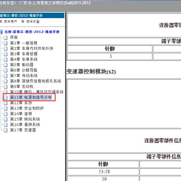Open 第17章 变速器
Screen dimensions: 181x181
[23, 130]
